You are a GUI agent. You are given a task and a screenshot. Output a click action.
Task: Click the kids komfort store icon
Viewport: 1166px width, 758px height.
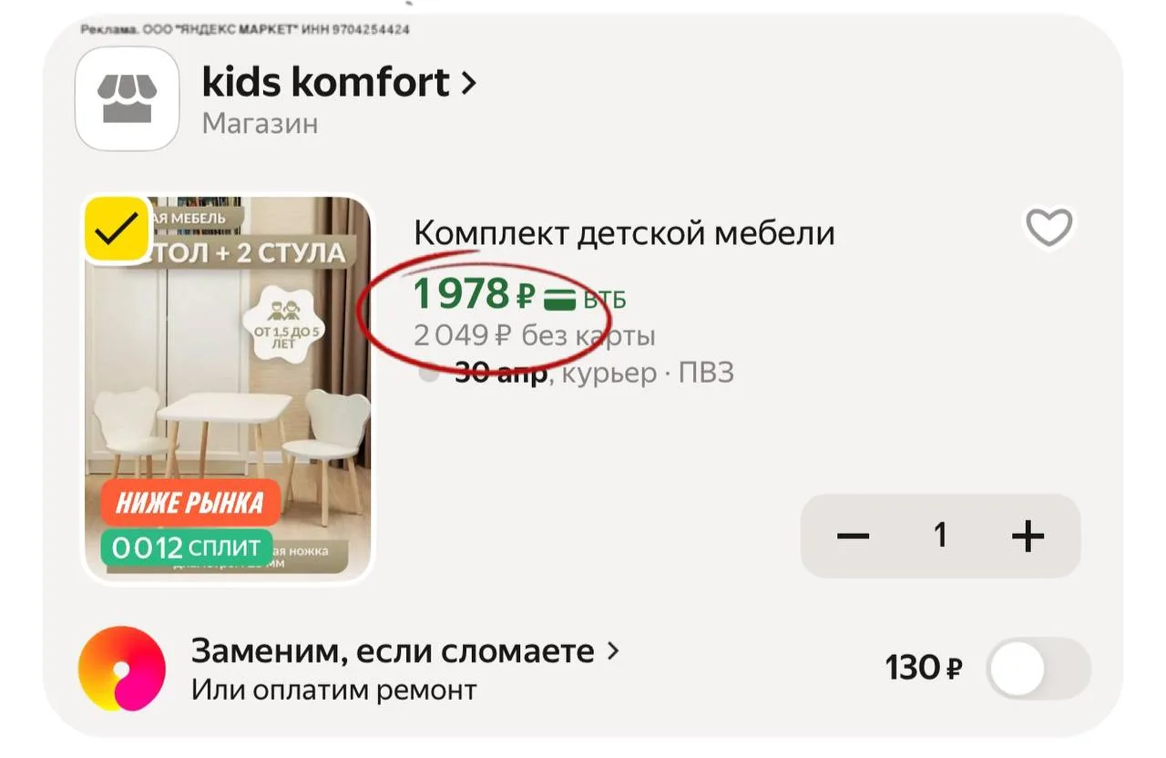(127, 98)
